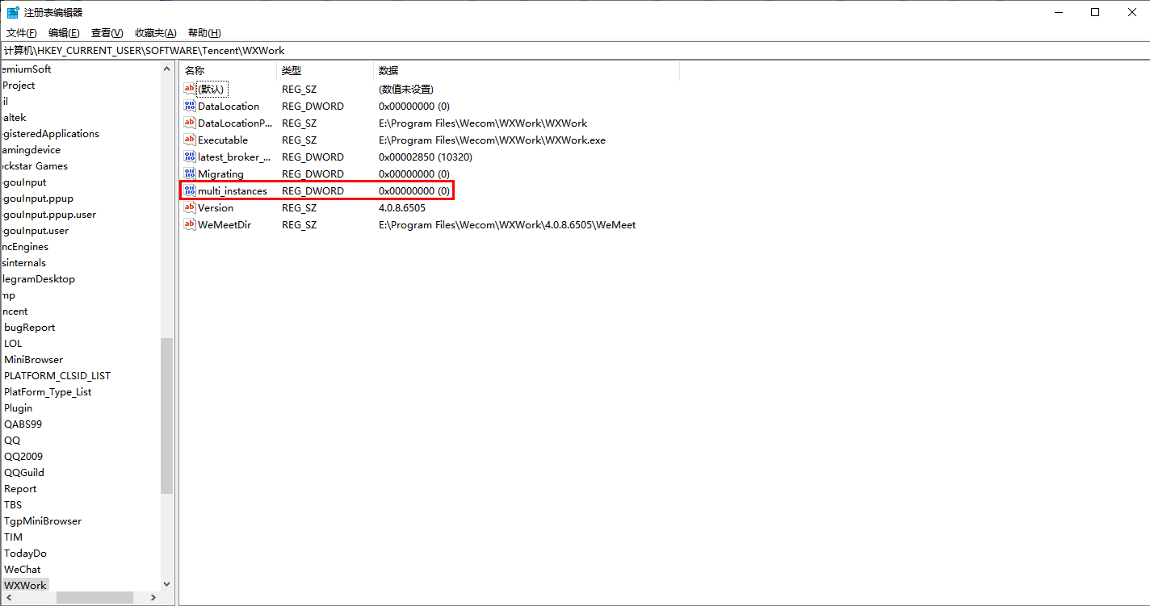
Task: Select the TodayDo key in tree
Action: click(25, 553)
